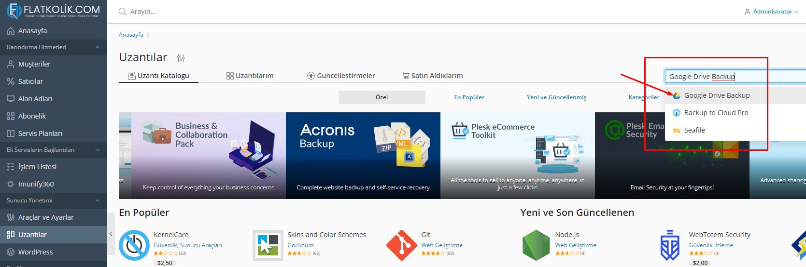Screen dimensions: 806x267
Task: Open the Business & Collaboration Pack banner
Action: (x=209, y=156)
